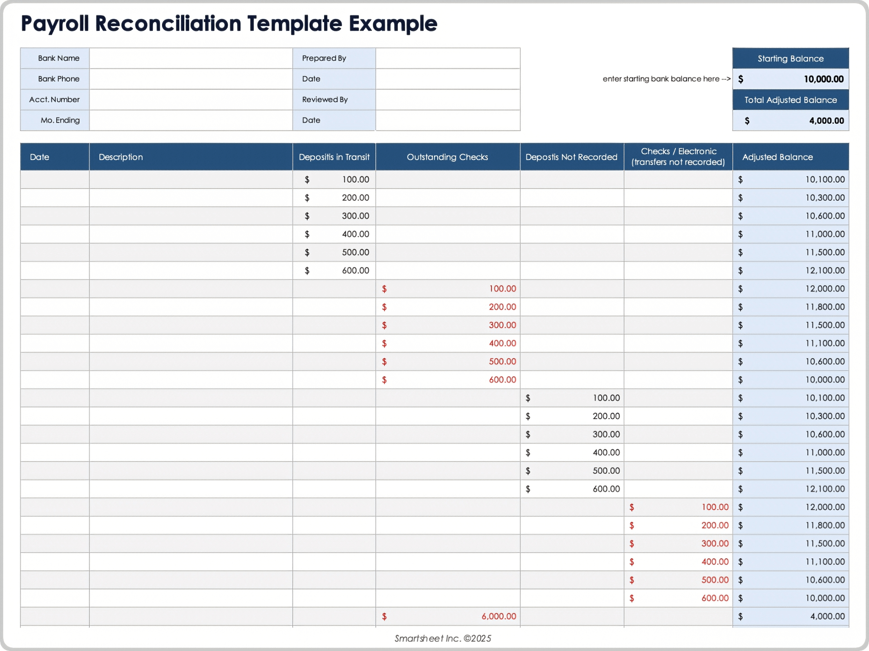Image resolution: width=869 pixels, height=651 pixels.
Task: Click the Prepared By input field
Action: point(447,58)
